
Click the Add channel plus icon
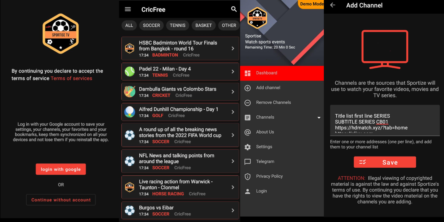tap(248, 88)
